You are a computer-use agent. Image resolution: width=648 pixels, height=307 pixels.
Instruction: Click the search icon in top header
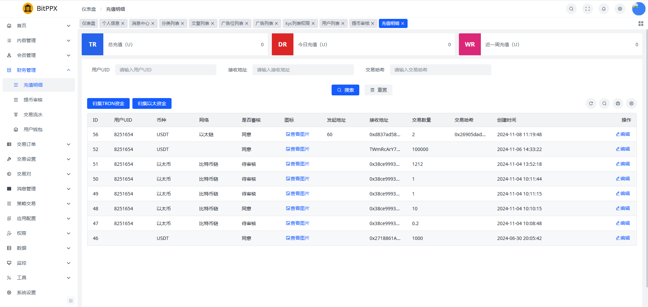click(x=571, y=9)
